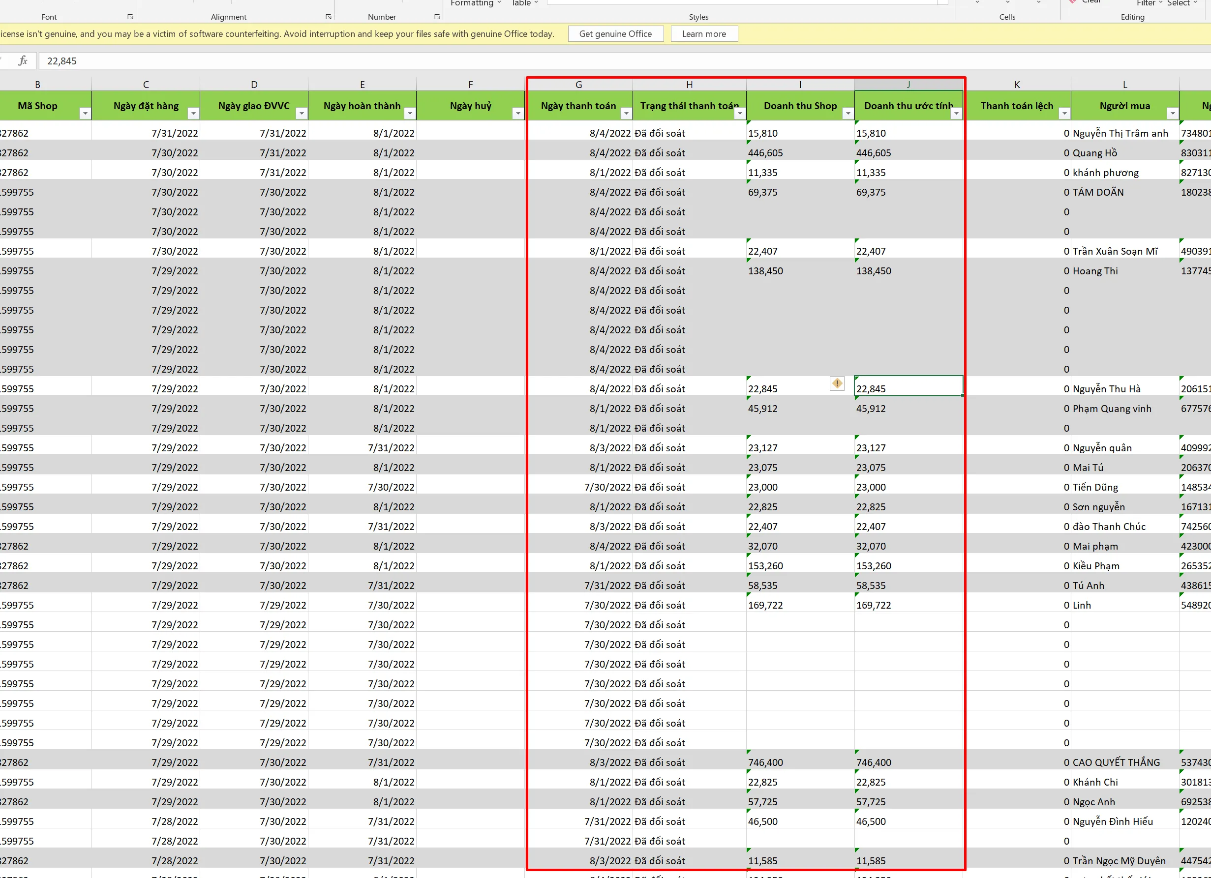Open the Ngày đặt hàng filter dropdown
Image resolution: width=1211 pixels, height=878 pixels.
click(x=193, y=113)
